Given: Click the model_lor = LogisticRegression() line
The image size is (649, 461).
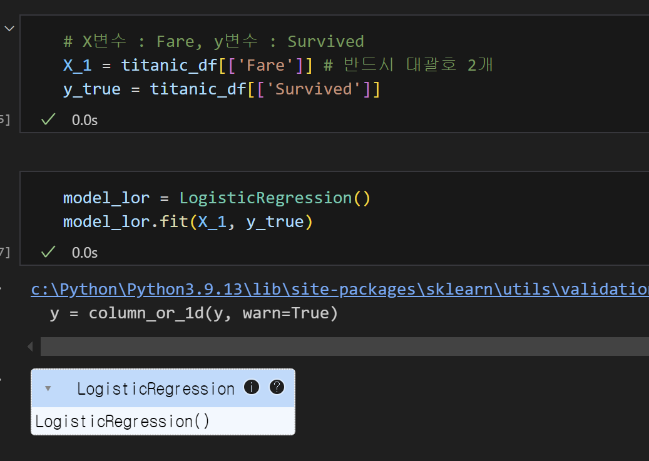Looking at the screenshot, I should pos(217,198).
